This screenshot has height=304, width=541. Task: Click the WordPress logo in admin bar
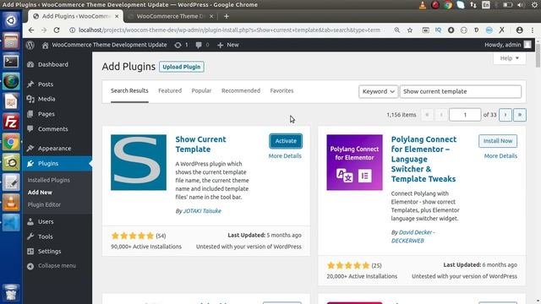(x=30, y=45)
